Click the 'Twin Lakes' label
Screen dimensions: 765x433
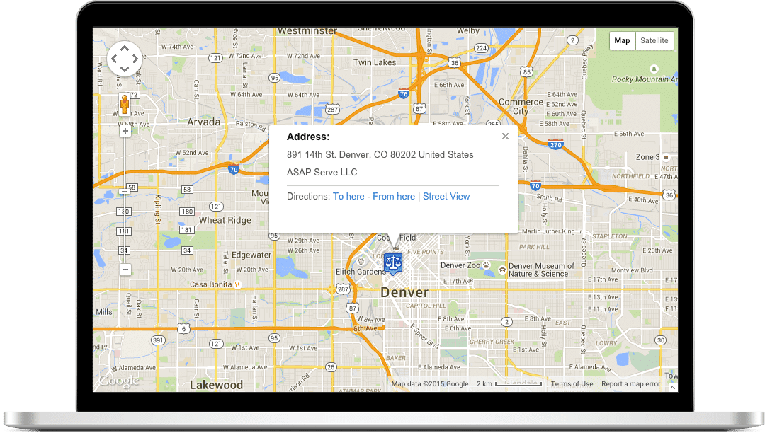pos(375,62)
